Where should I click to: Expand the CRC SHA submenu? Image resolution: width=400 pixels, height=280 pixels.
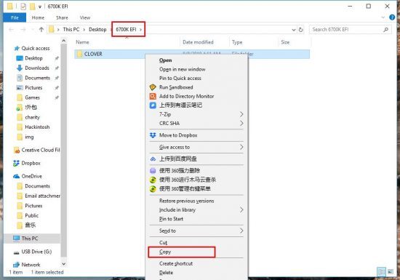pos(241,124)
